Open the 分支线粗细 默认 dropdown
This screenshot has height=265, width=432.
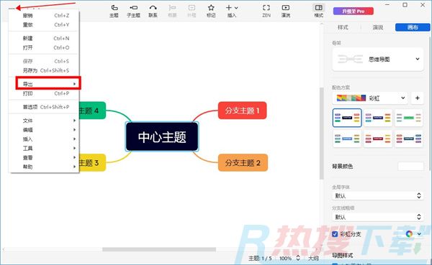[x=378, y=217]
